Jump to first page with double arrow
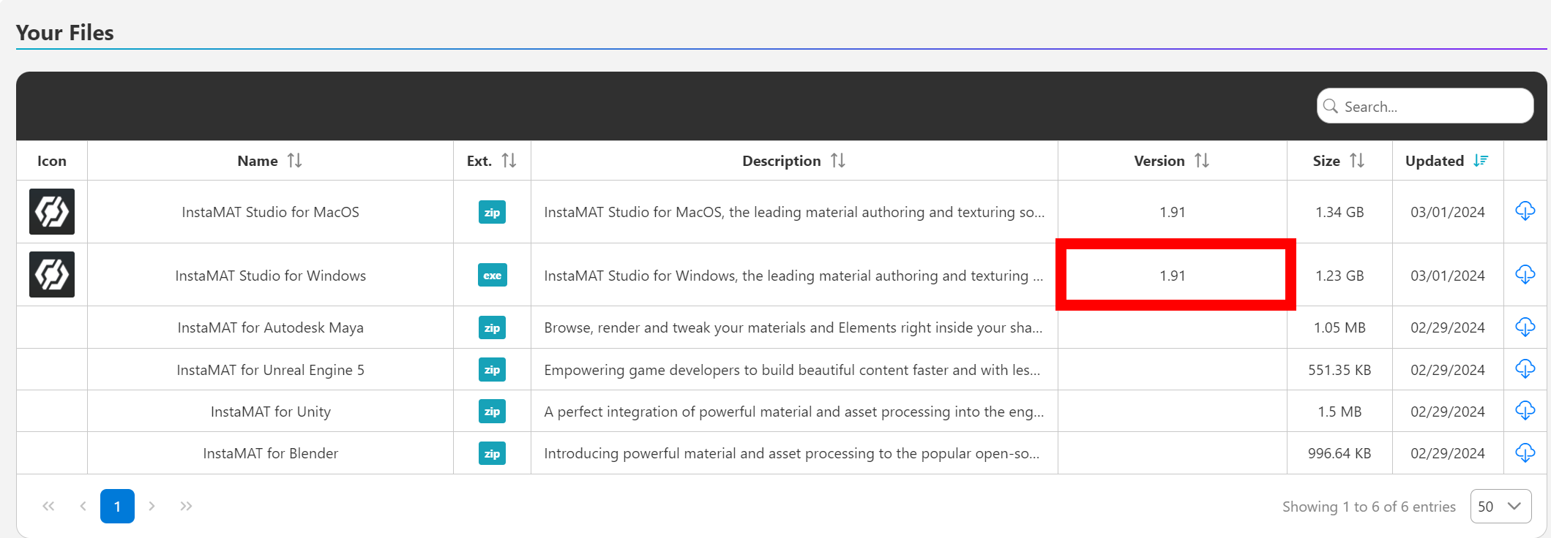 [x=48, y=507]
